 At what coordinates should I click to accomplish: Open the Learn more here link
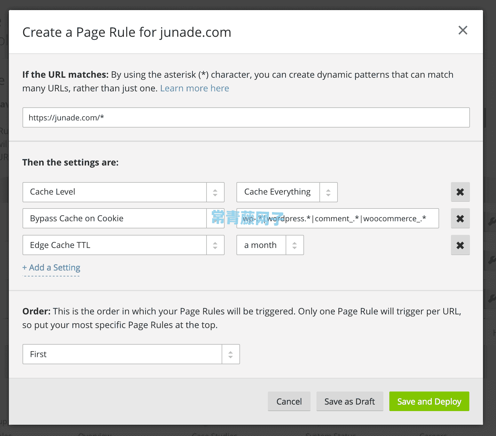(x=194, y=88)
